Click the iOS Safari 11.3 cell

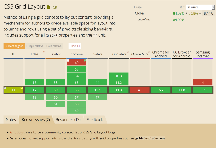[x=119, y=90]
